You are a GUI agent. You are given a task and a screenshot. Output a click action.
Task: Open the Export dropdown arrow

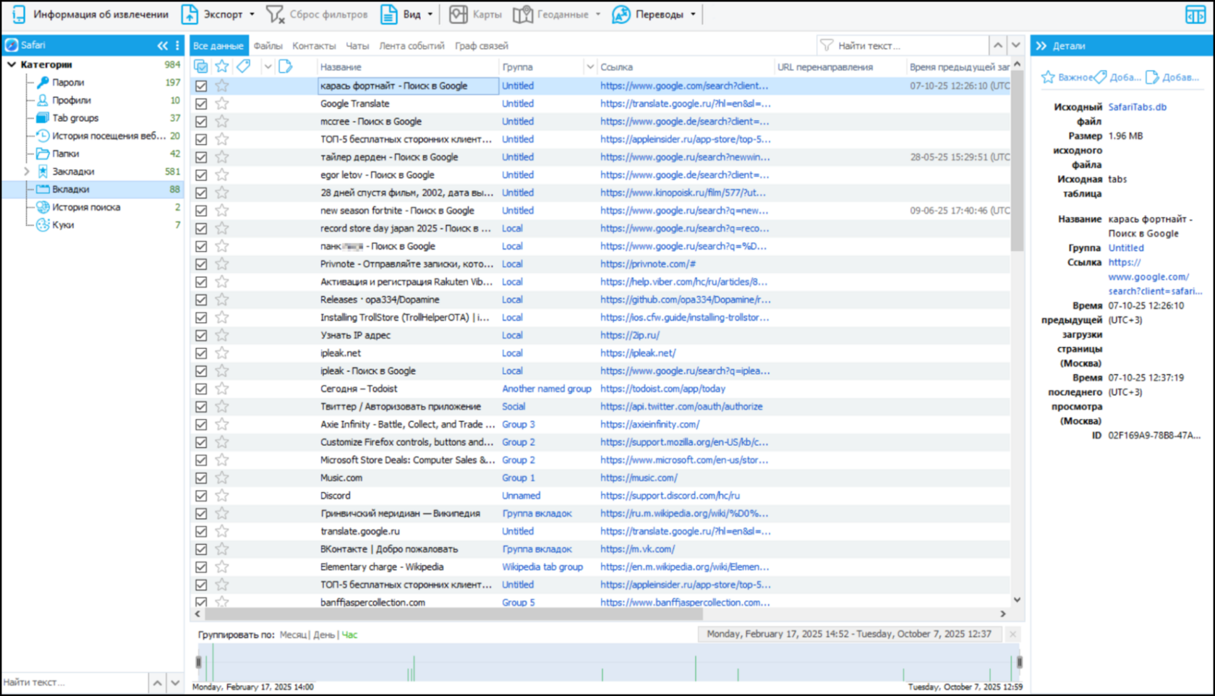252,14
